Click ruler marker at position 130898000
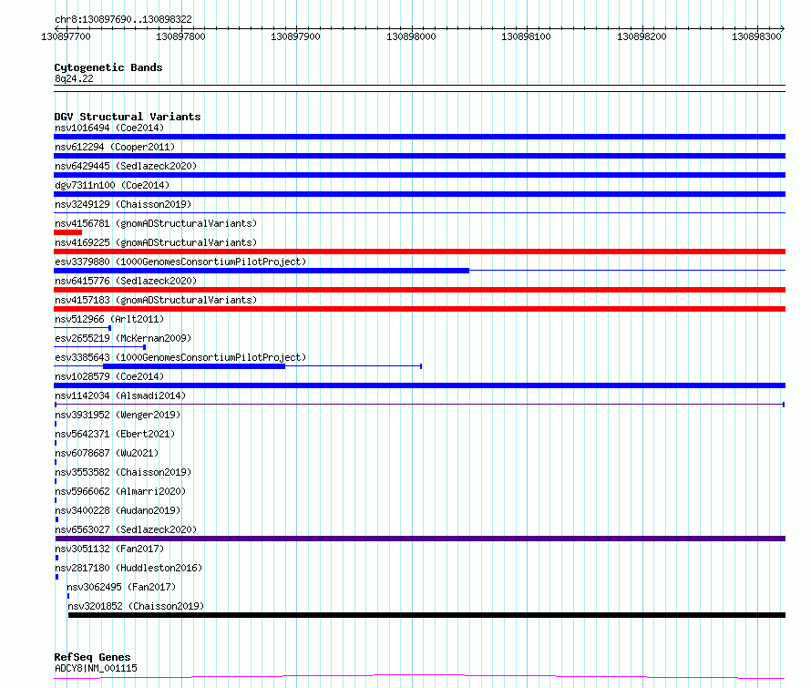Image resolution: width=811 pixels, height=688 pixels. click(x=411, y=36)
